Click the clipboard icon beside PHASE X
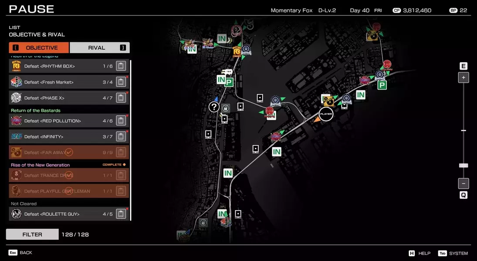This screenshot has height=261, width=477. [x=121, y=98]
